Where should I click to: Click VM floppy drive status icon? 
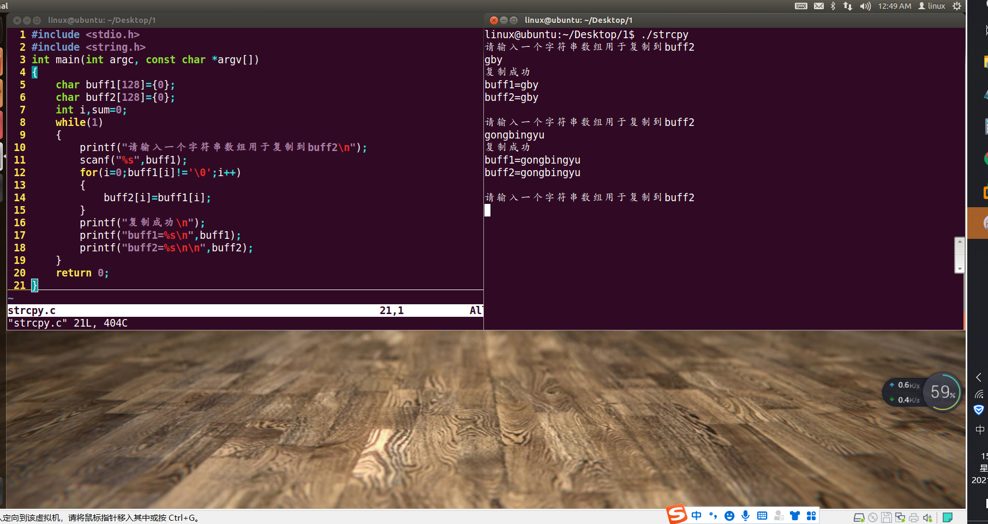pos(887,517)
